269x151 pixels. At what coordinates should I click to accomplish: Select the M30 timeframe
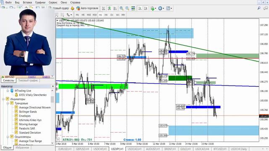[95, 15]
